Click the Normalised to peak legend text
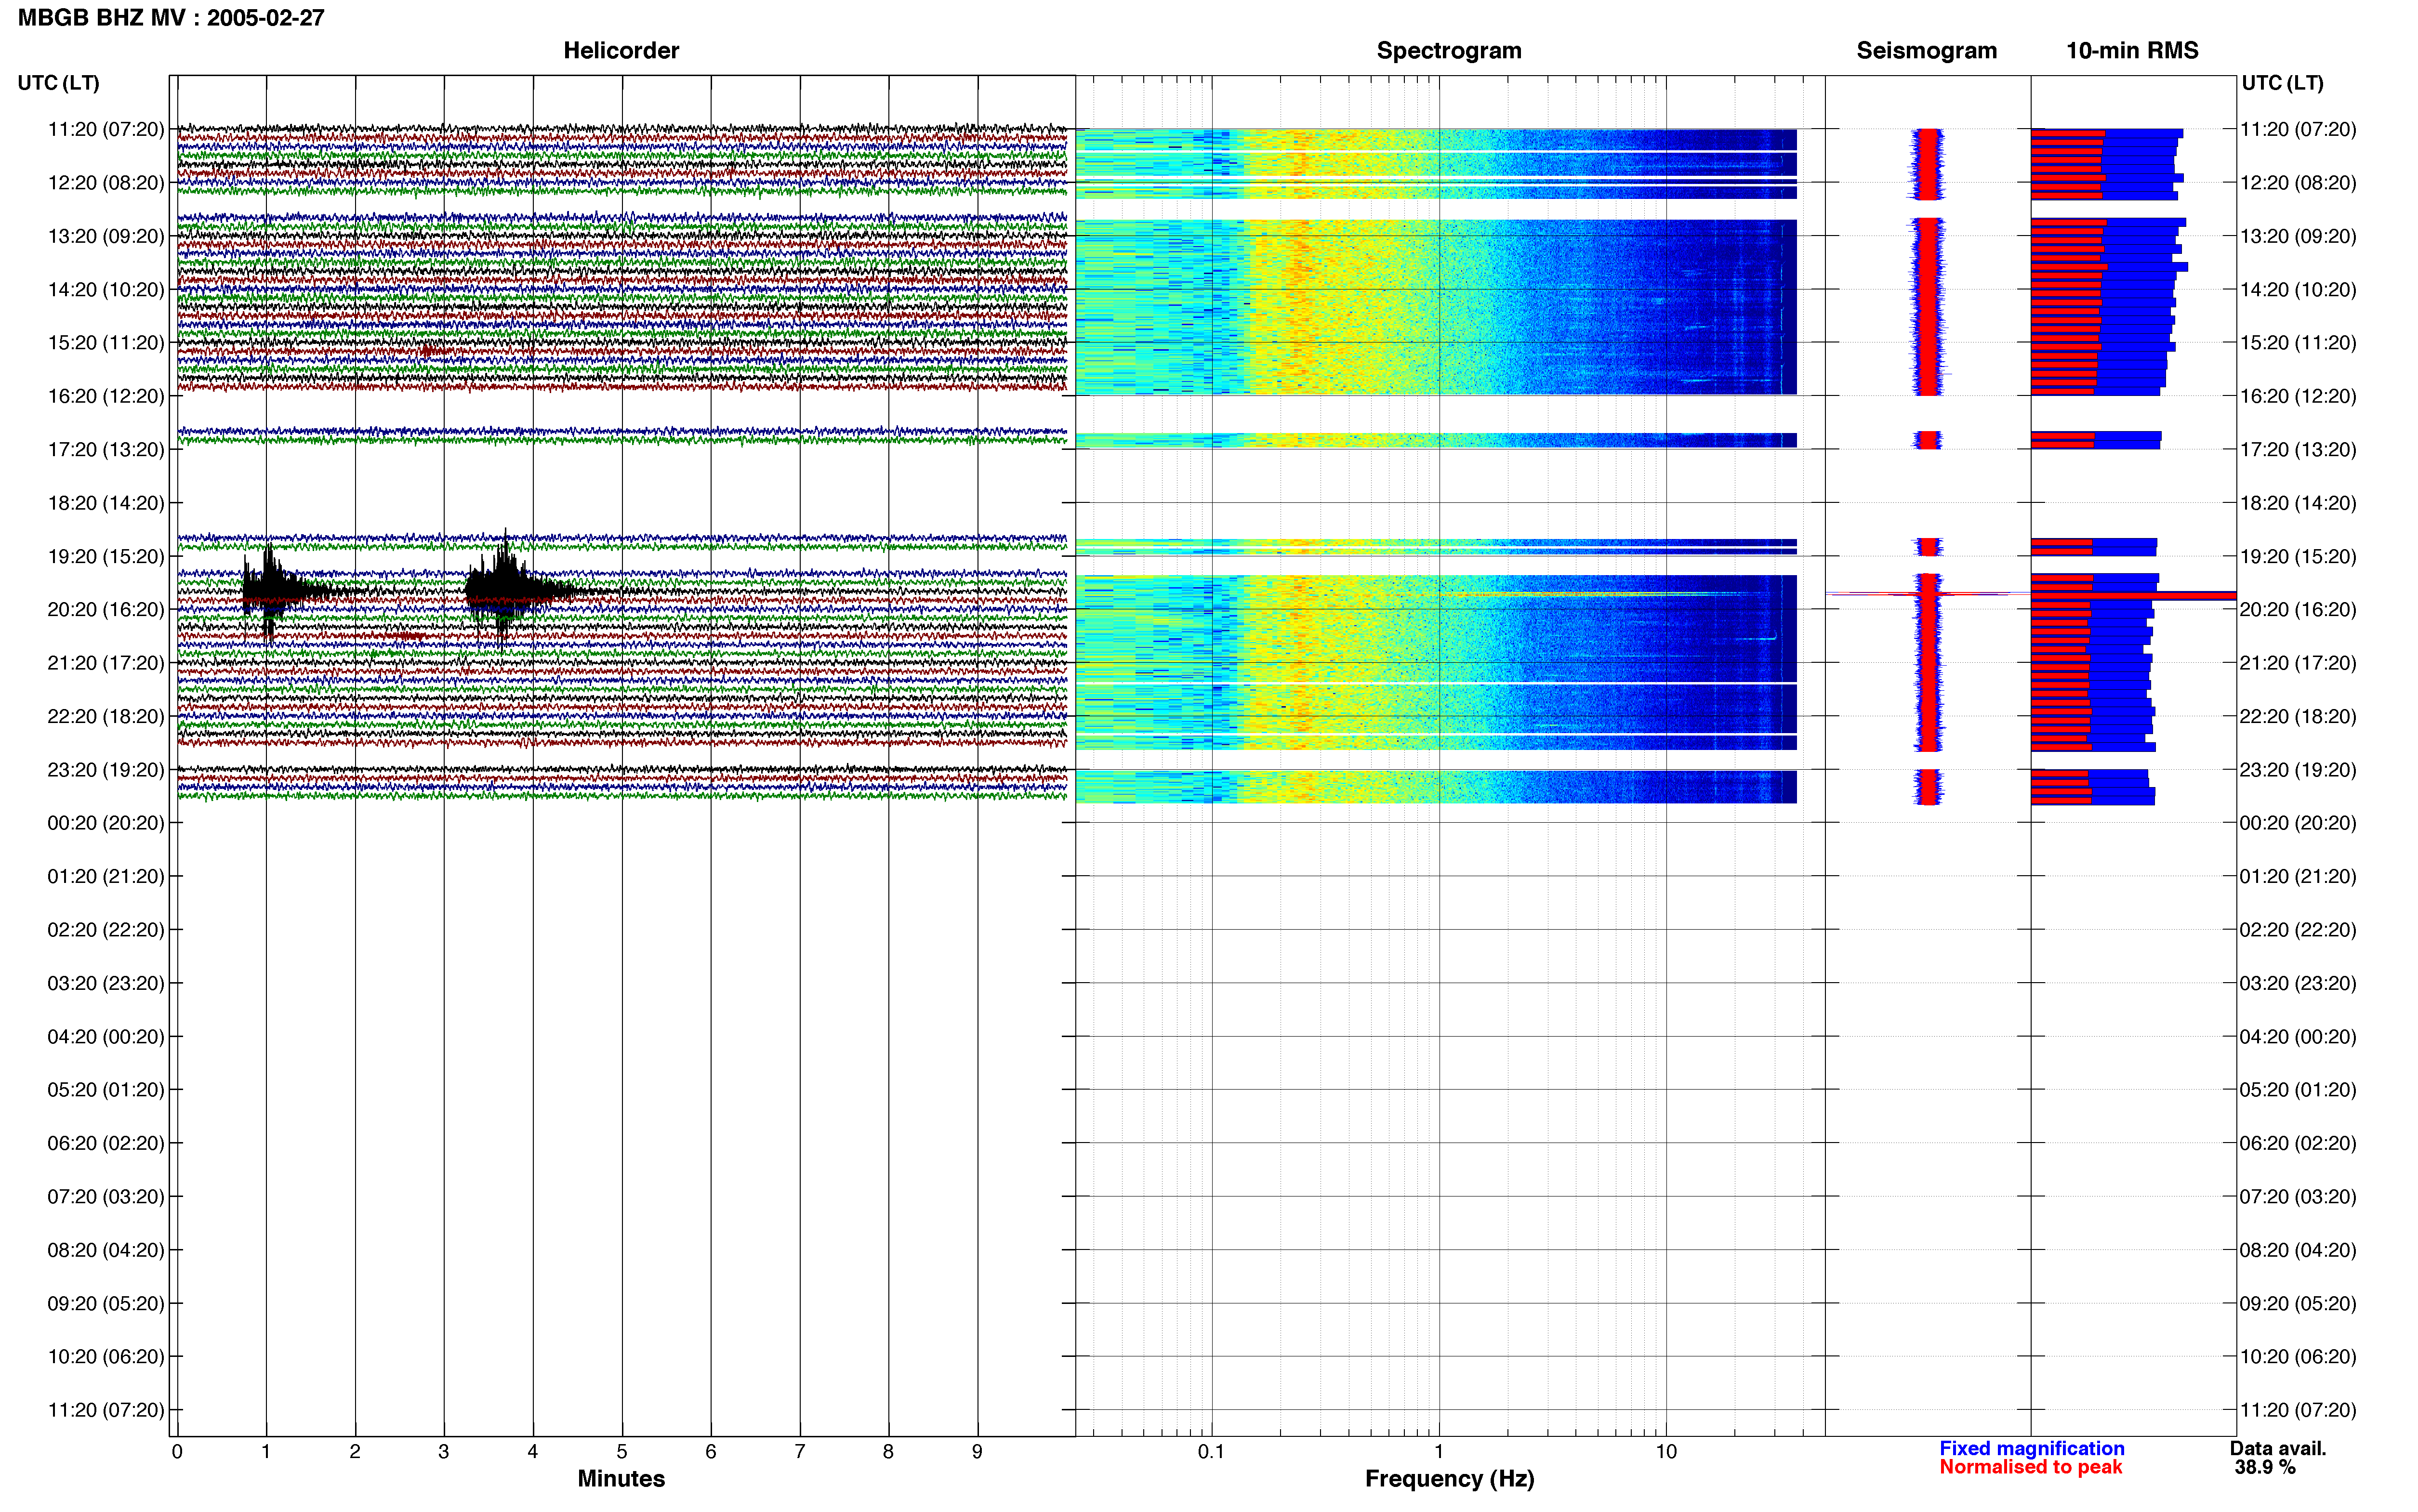 tap(2030, 1467)
